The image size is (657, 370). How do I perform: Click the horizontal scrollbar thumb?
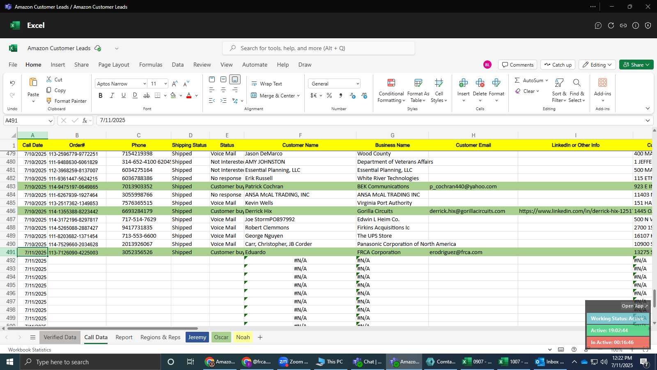(103, 328)
